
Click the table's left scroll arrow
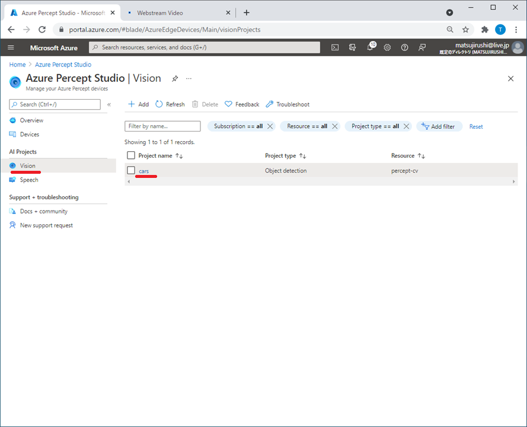coord(129,181)
